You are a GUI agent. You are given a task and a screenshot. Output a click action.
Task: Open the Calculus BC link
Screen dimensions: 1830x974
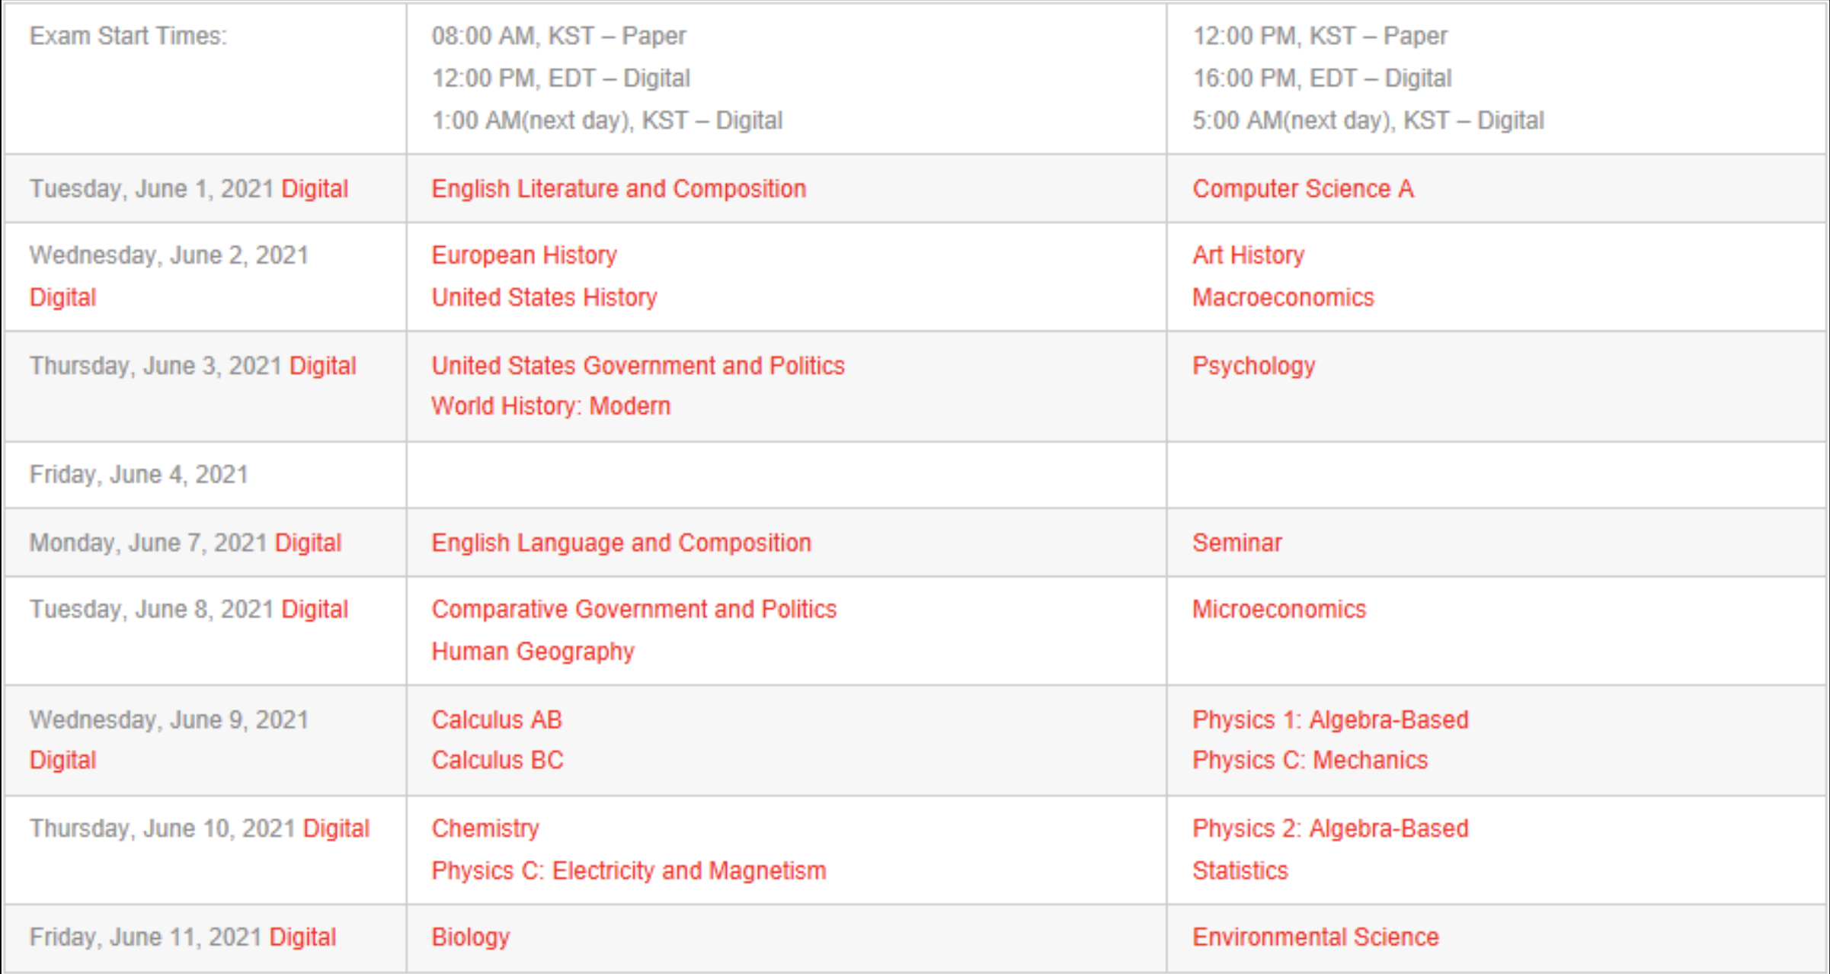[x=497, y=759]
